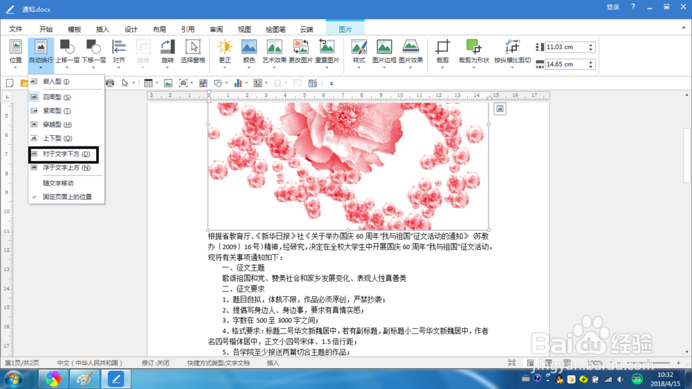Expand the text box dropdown arrow
The width and height of the screenshot is (692, 389).
(266, 83)
